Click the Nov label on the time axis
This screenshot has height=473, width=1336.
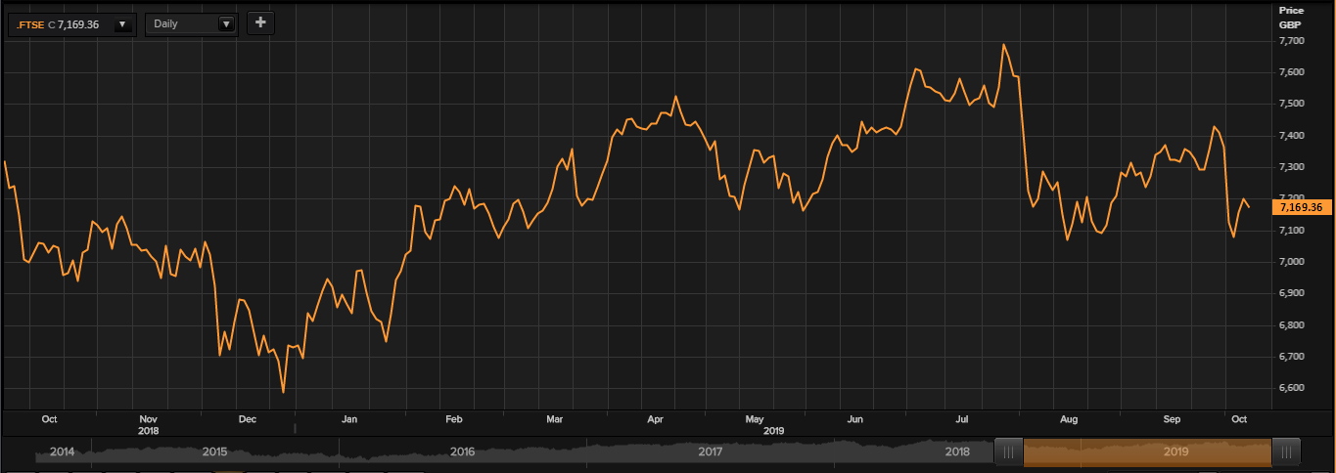pyautogui.click(x=148, y=419)
